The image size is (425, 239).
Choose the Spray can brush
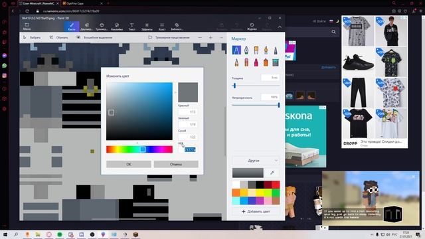(x=266, y=62)
